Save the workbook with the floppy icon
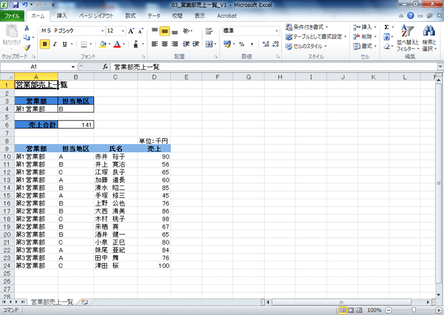 (15, 5)
